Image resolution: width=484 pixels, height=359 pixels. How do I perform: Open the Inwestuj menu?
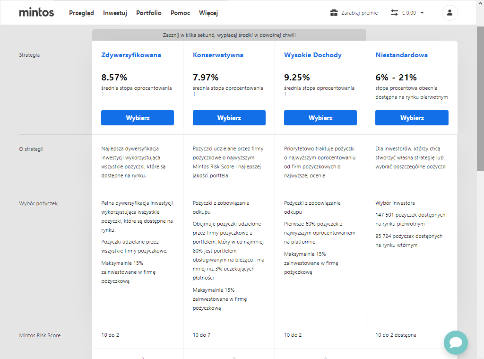[x=115, y=13]
